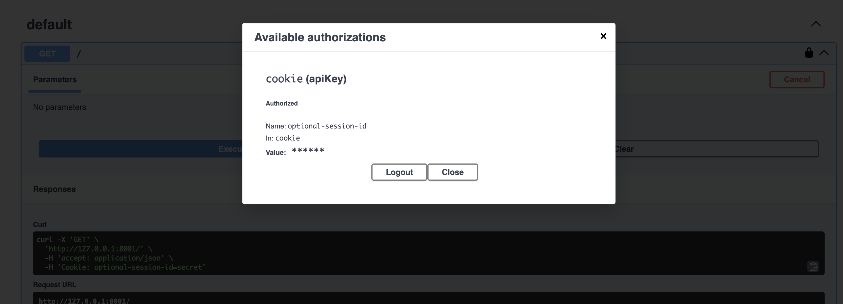Click the 'No parameters' text
The width and height of the screenshot is (843, 304).
click(x=59, y=107)
